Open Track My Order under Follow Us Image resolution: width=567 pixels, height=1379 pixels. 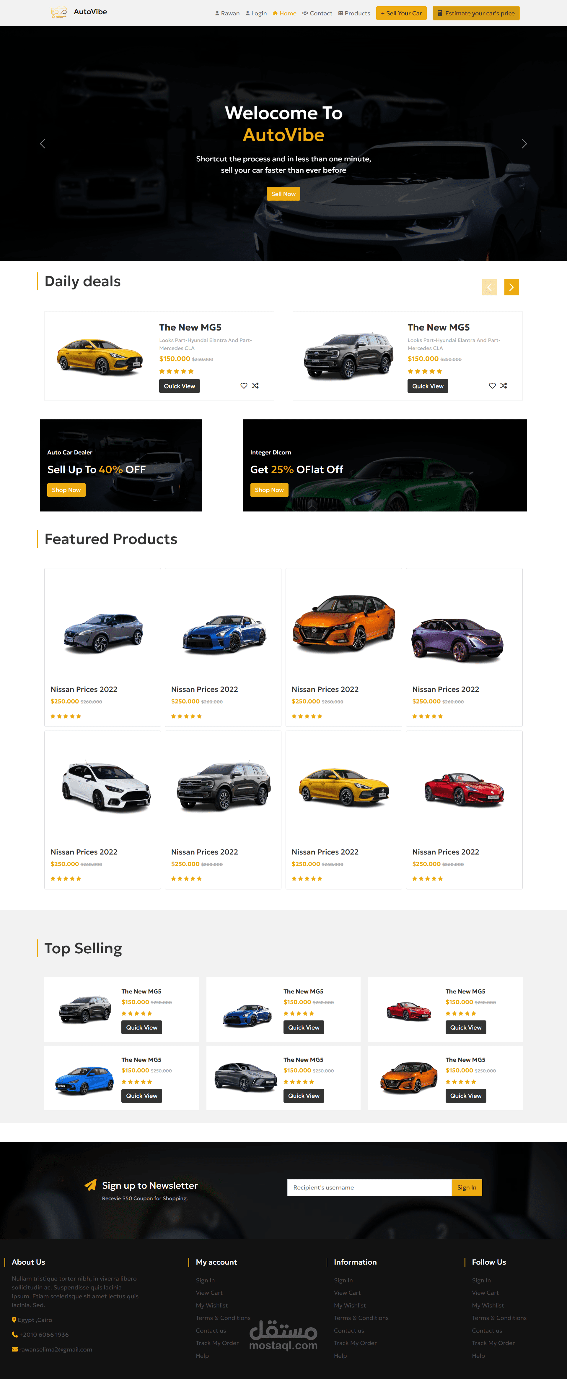pyautogui.click(x=493, y=1343)
